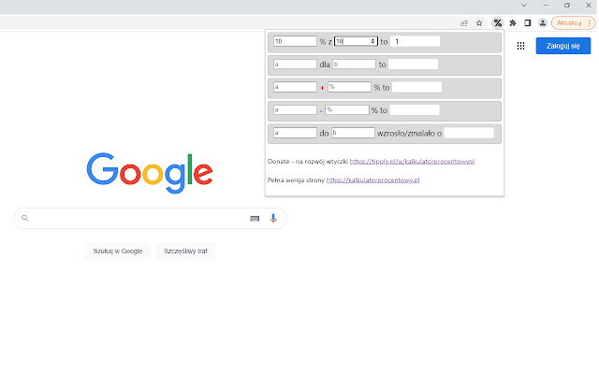Screen dimensions: 599x374
Task: Focus the first percent field containing 10
Action: click(295, 41)
